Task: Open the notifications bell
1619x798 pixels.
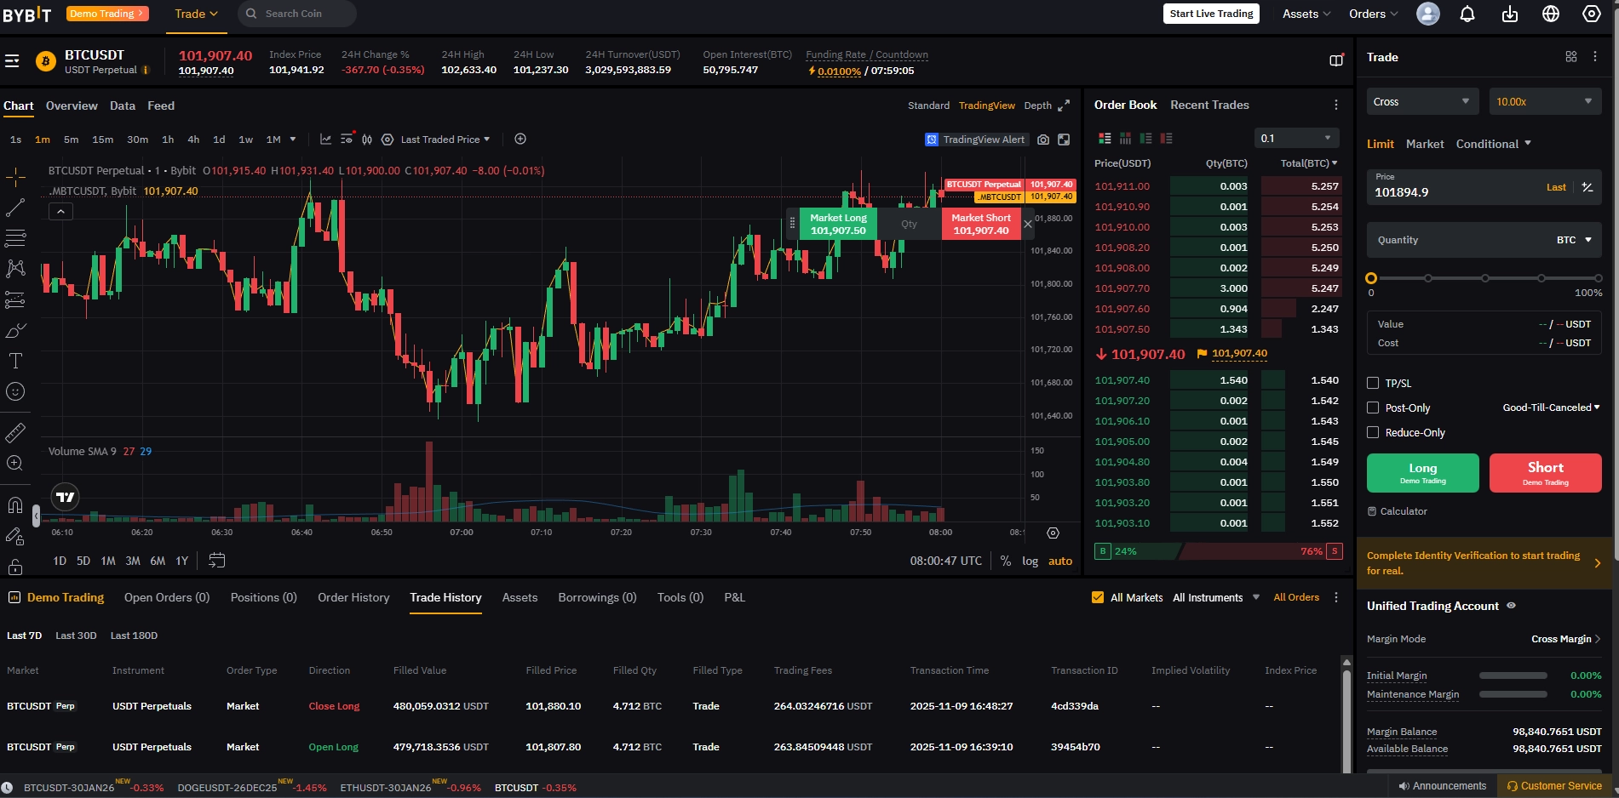Action: point(1467,14)
